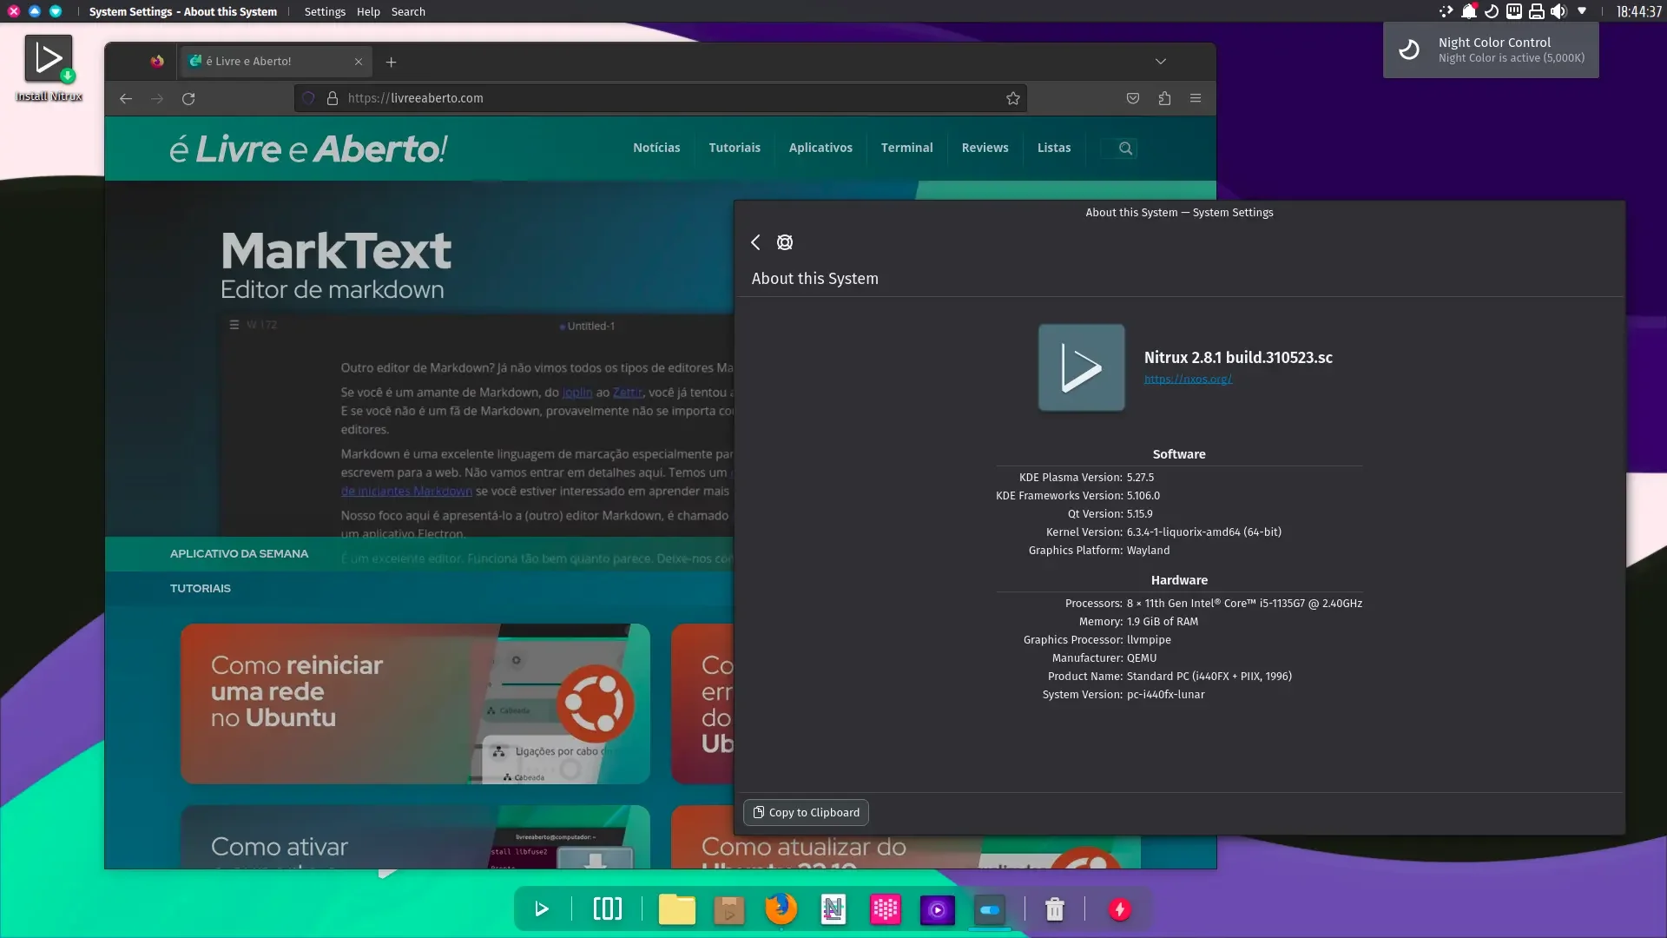Image resolution: width=1667 pixels, height=938 pixels.
Task: Click the Firefox pinned tab icon
Action: point(157,62)
